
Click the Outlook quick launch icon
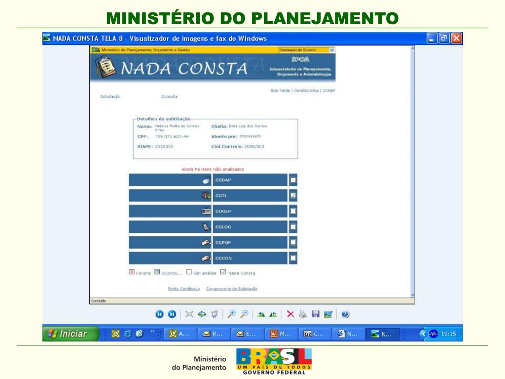[x=115, y=334]
